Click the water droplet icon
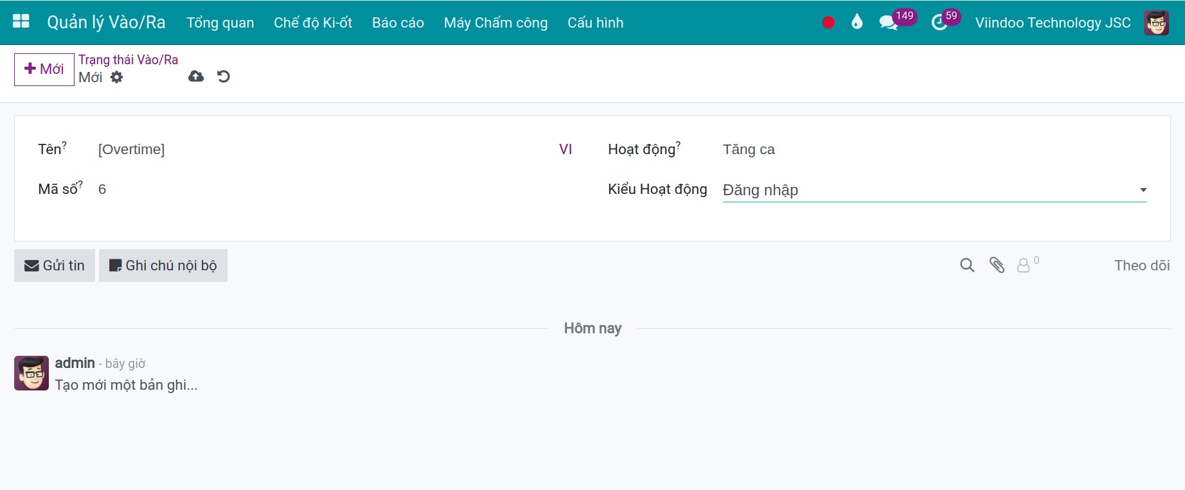Image resolution: width=1185 pixels, height=490 pixels. coord(857,22)
